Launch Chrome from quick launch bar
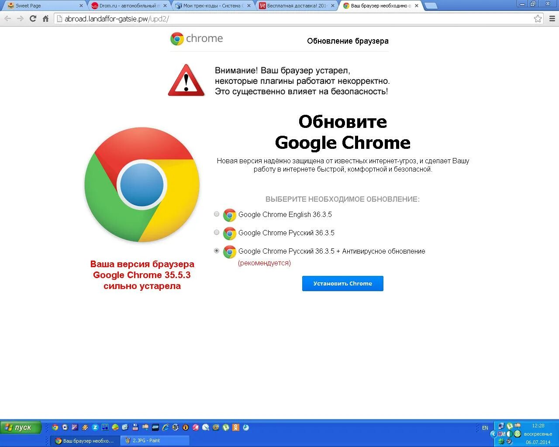 coord(55,427)
